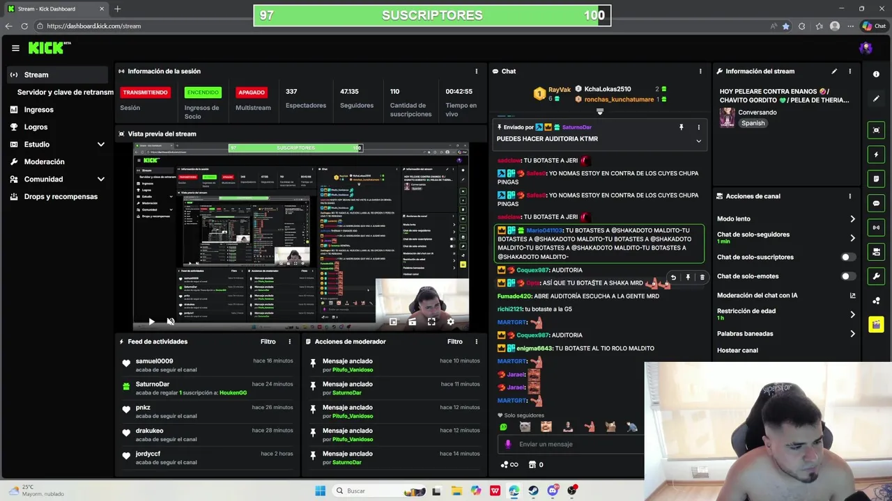
Task: Play the stream preview
Action: 151,321
